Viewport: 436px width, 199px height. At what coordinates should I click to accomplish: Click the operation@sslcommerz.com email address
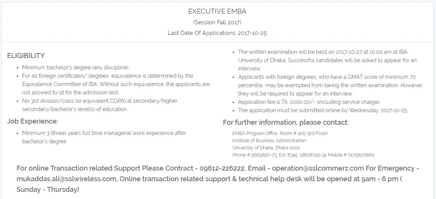[318, 168]
